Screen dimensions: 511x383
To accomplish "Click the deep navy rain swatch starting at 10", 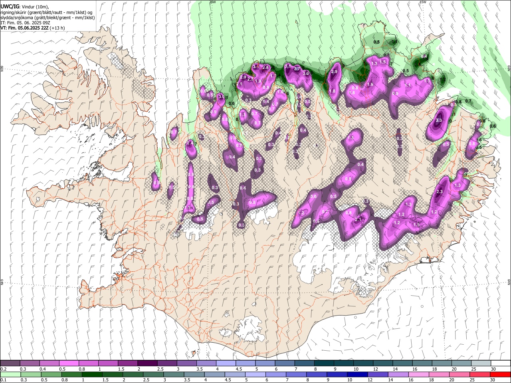I will 357,374.
